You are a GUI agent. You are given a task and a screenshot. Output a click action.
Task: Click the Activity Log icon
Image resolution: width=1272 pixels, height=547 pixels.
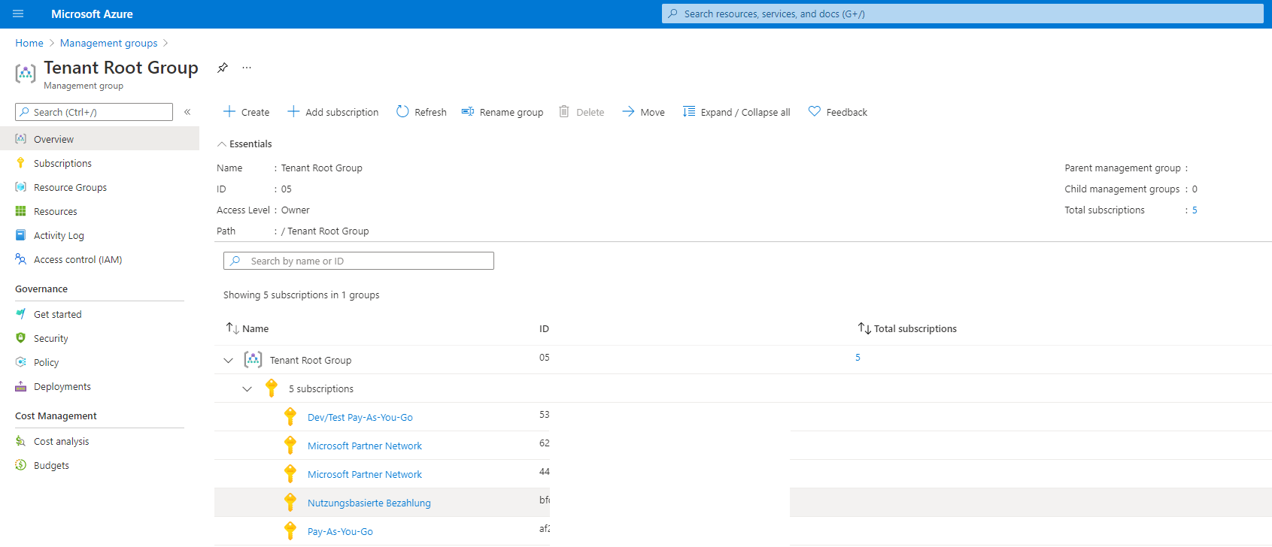point(21,235)
